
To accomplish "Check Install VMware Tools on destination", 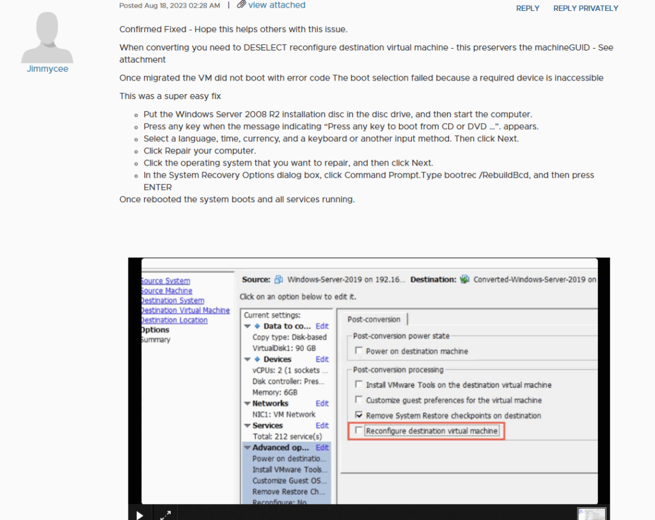I will point(358,385).
